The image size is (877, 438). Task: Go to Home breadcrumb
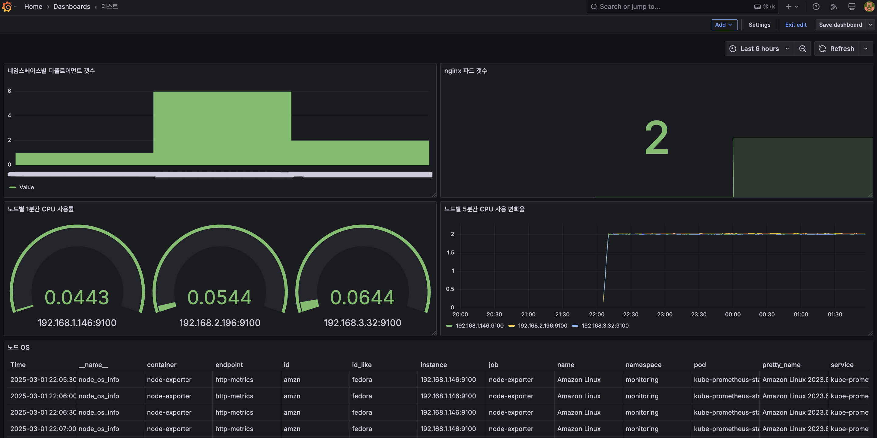[33, 6]
